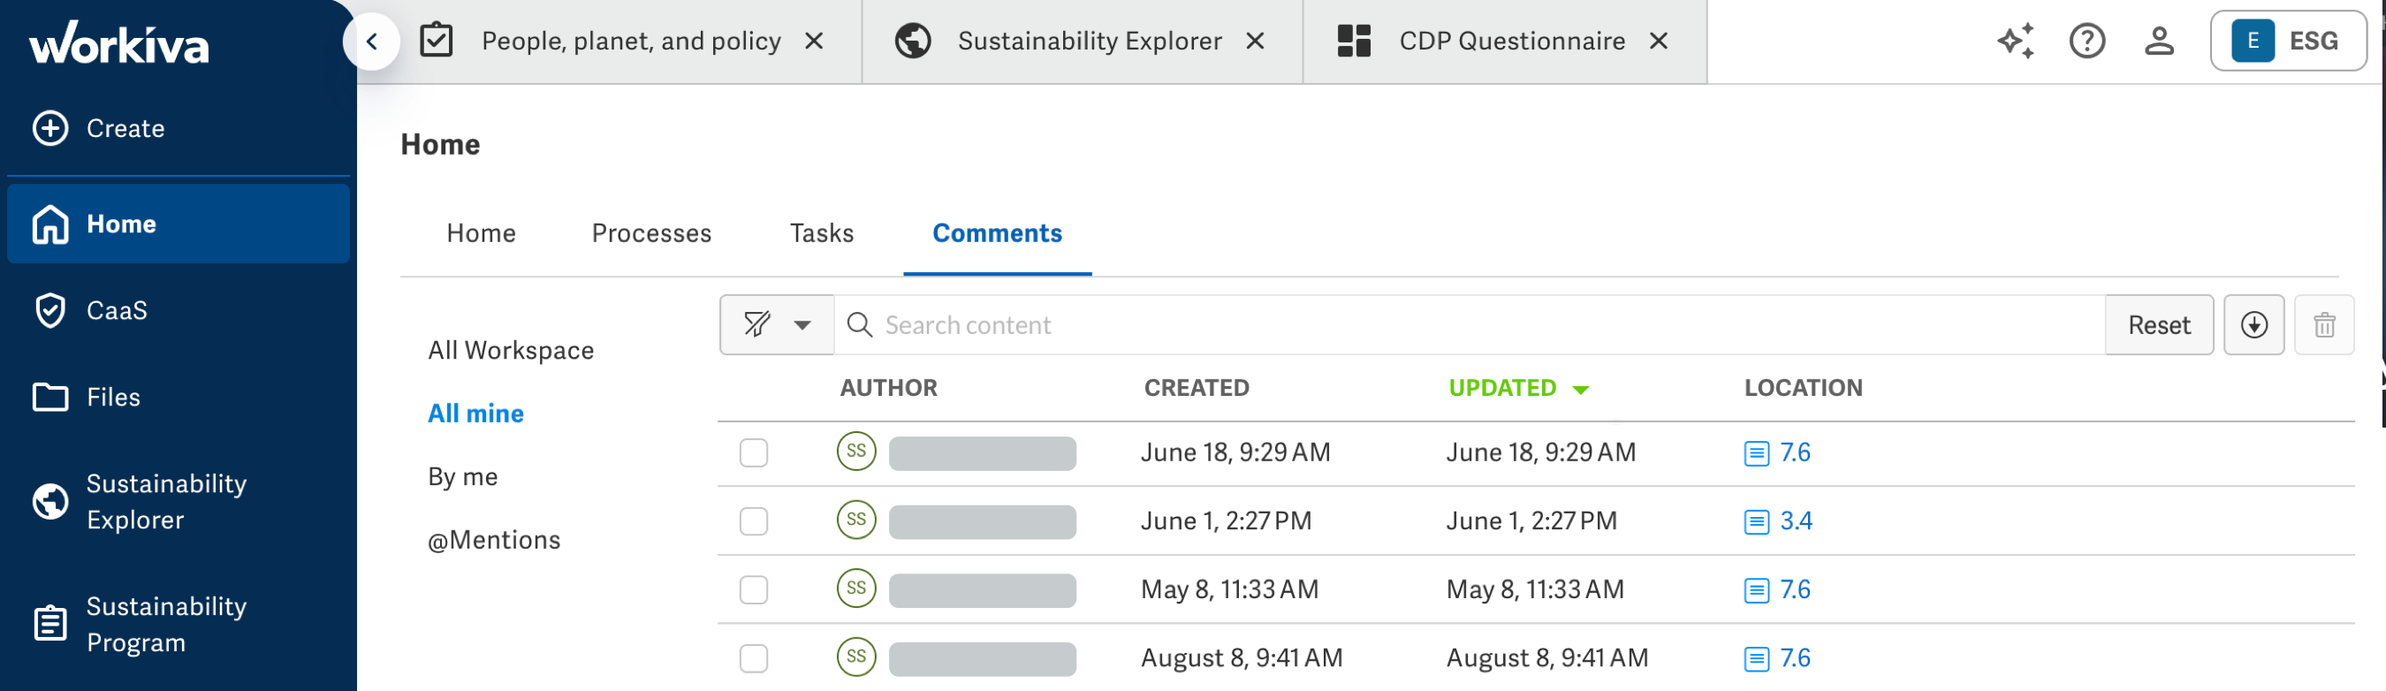Expand the filter dropdown arrow
The width and height of the screenshot is (2386, 691).
click(x=802, y=325)
